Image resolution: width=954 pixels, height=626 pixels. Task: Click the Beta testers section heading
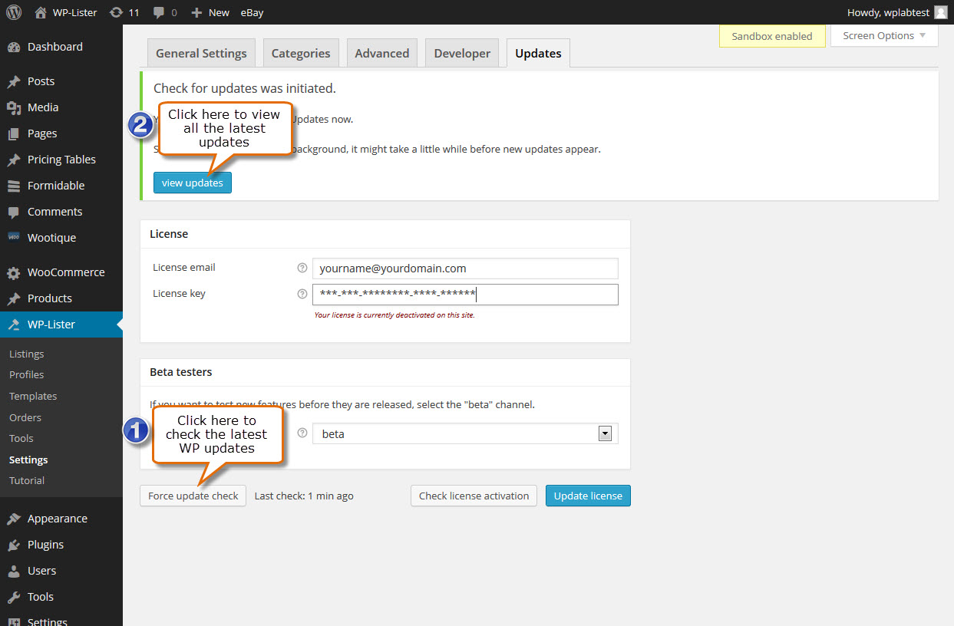click(x=181, y=372)
